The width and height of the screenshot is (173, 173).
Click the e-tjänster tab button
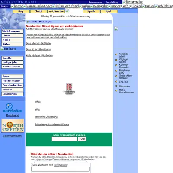(x=56, y=11)
